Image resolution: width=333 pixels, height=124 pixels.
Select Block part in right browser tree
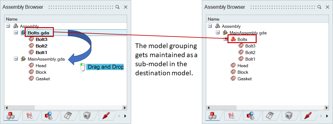coord(243,72)
